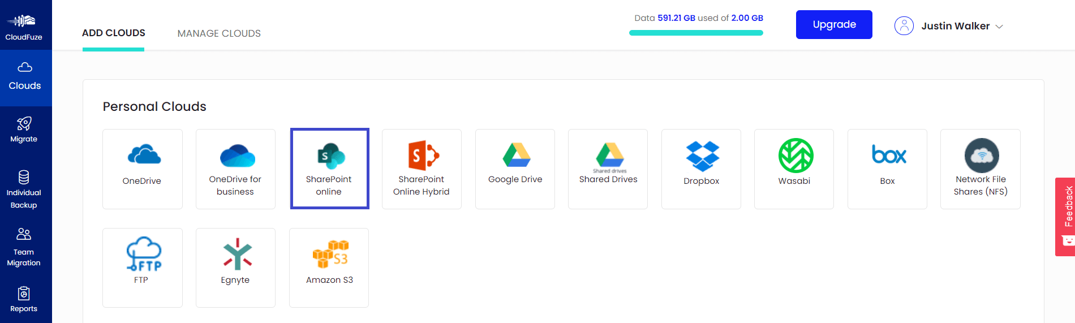This screenshot has height=323, width=1075.
Task: Add Network File Shares (NFS)
Action: coord(981,169)
